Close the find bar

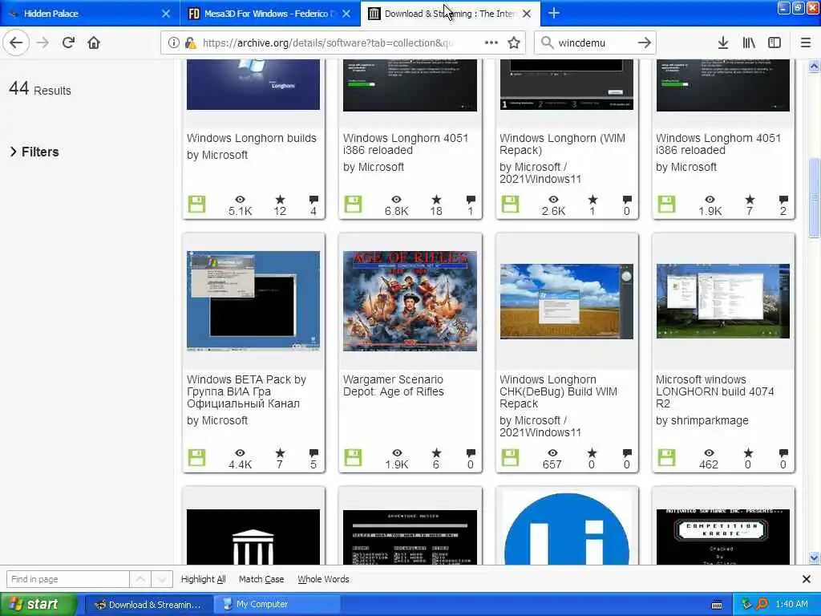(807, 579)
